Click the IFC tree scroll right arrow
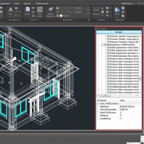The height and width of the screenshot is (144, 144). tap(137, 95)
